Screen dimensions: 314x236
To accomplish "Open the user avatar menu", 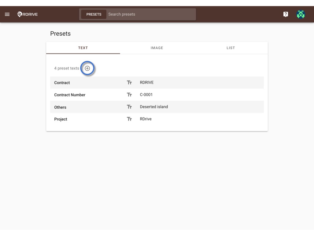I will pyautogui.click(x=301, y=14).
